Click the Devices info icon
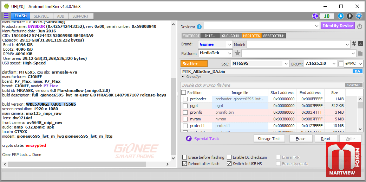Viewport: 366px width, 182px height. (x=199, y=27)
